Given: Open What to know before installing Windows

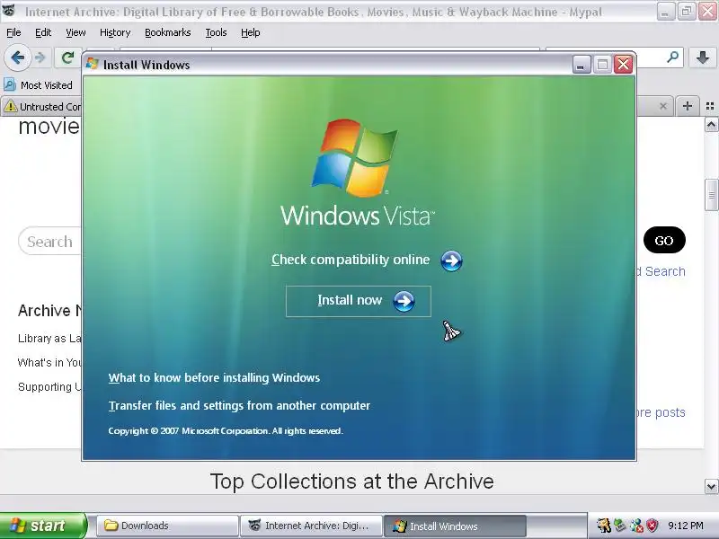Looking at the screenshot, I should coord(214,377).
